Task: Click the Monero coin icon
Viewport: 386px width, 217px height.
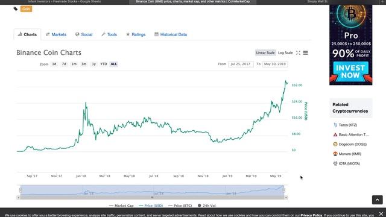Action: pyautogui.click(x=335, y=154)
